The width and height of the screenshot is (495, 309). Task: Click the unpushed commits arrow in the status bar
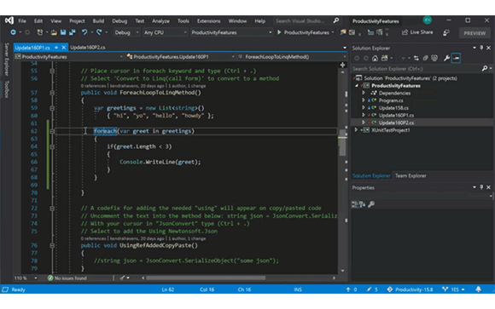352,289
